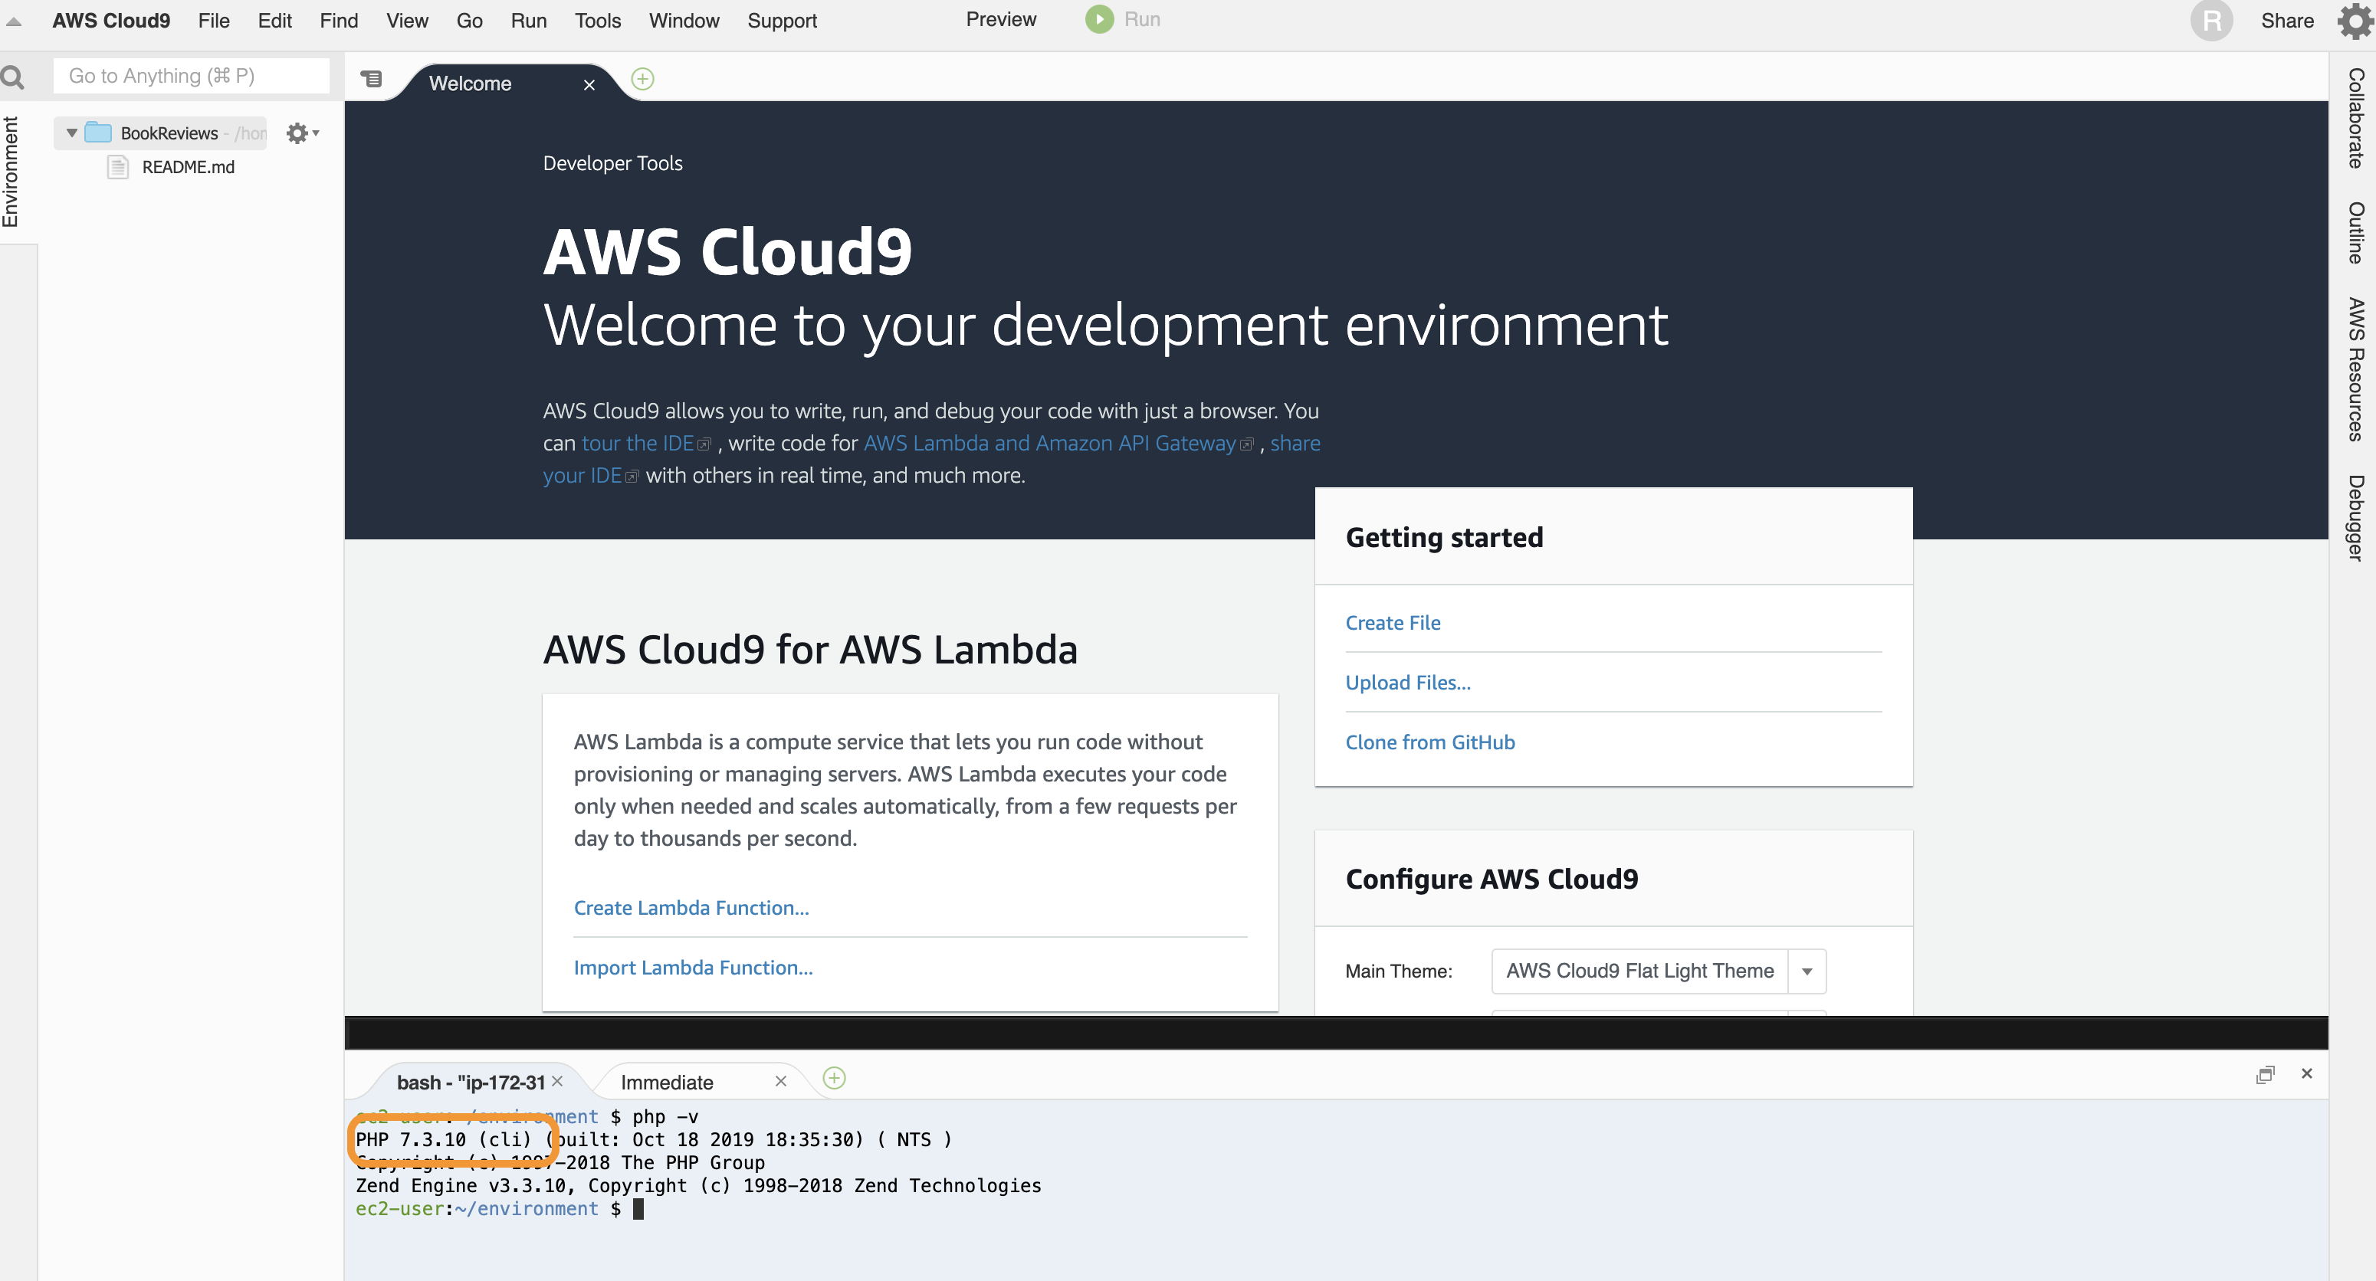Open the Run menu
Image resolution: width=2376 pixels, height=1281 pixels.
point(529,20)
